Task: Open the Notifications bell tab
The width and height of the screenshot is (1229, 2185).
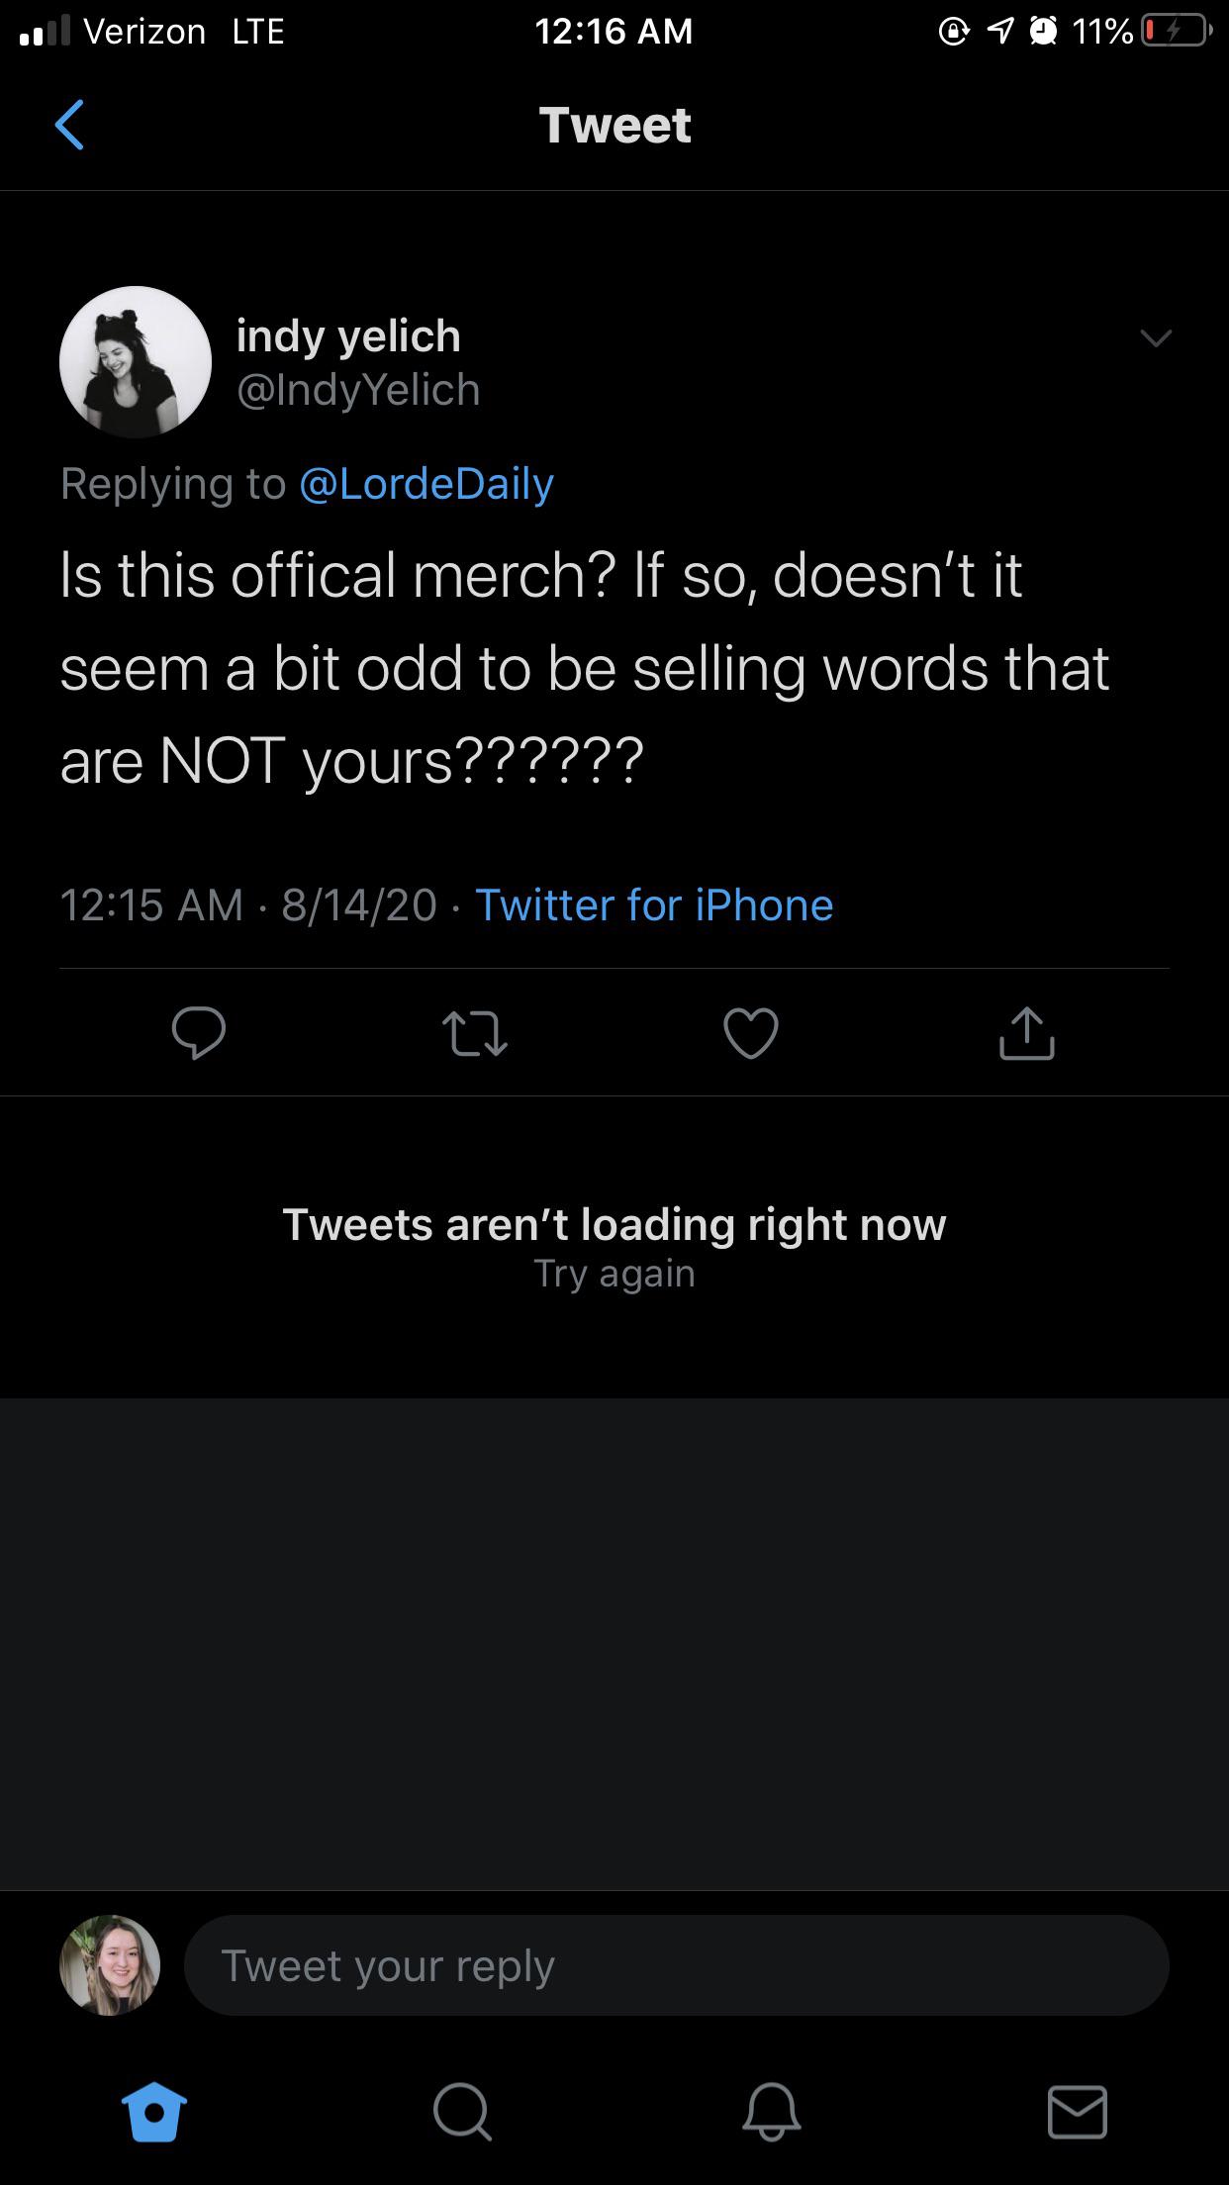Action: click(771, 2112)
